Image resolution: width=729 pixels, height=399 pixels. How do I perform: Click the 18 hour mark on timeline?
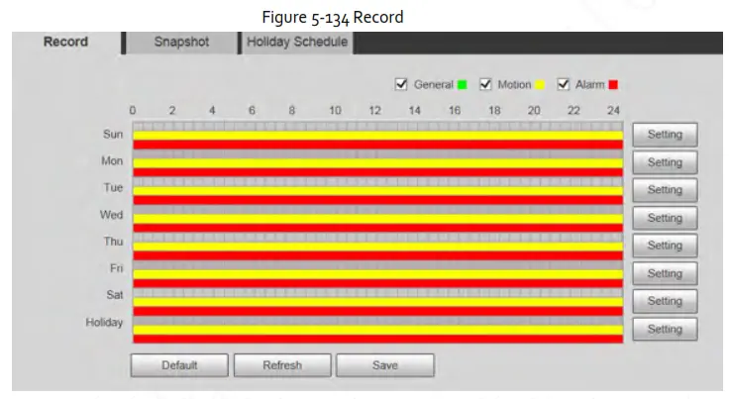(x=494, y=111)
